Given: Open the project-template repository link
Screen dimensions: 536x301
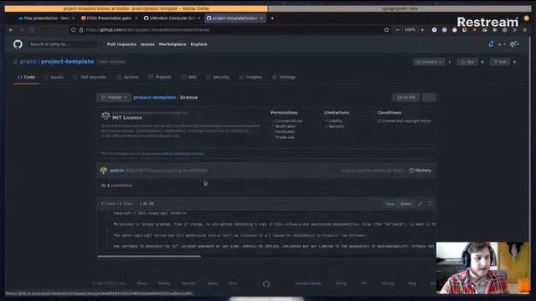Looking at the screenshot, I should pos(67,61).
